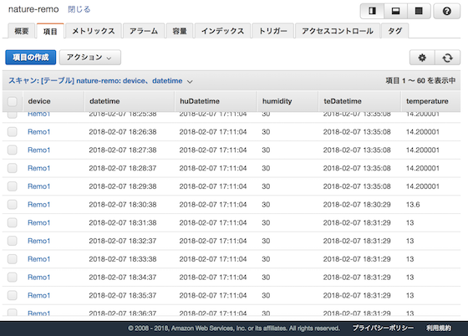Select datetime cell 2018-02-07 18:27:38
The width and height of the screenshot is (468, 336).
coord(123,150)
